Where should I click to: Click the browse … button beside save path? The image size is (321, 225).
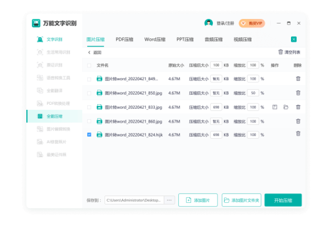[x=169, y=200]
